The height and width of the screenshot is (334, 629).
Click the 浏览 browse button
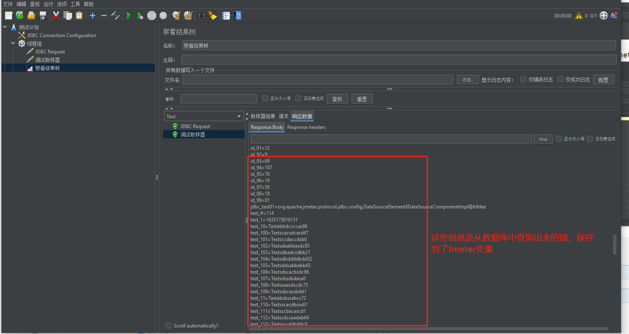[x=467, y=80]
